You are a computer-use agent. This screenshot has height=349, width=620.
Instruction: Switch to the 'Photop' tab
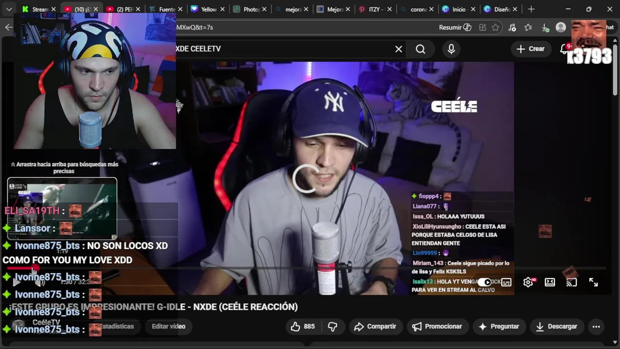point(247,9)
